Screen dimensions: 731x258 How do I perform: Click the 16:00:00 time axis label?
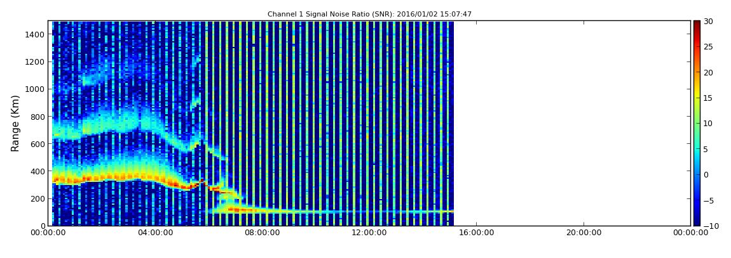pyautogui.click(x=477, y=233)
